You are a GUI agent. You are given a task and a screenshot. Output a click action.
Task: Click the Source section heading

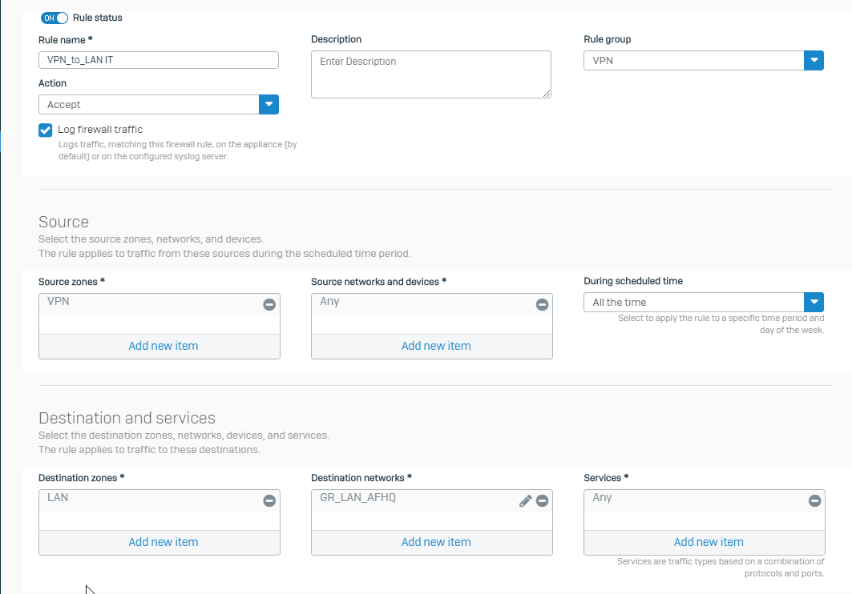pyautogui.click(x=63, y=222)
